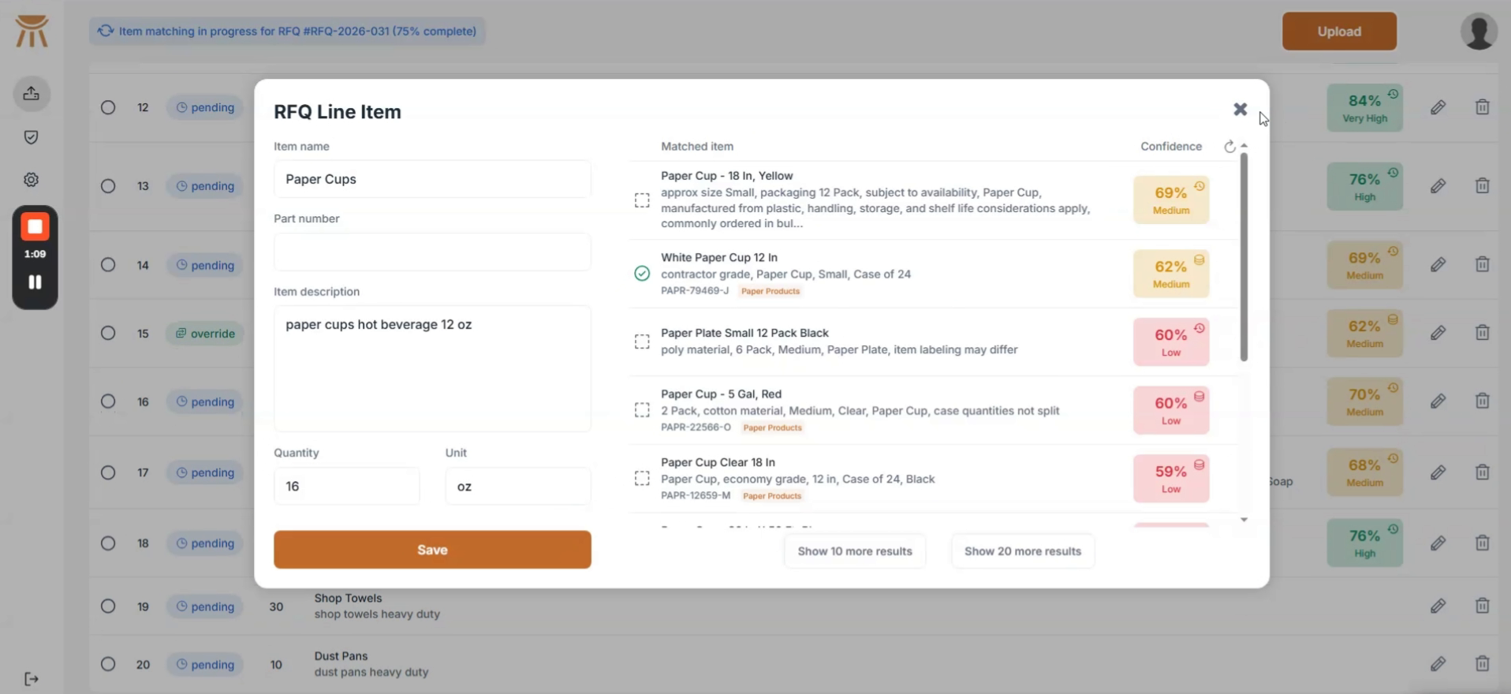The image size is (1511, 694).
Task: Click the app logo at top left
Action: coord(32,31)
